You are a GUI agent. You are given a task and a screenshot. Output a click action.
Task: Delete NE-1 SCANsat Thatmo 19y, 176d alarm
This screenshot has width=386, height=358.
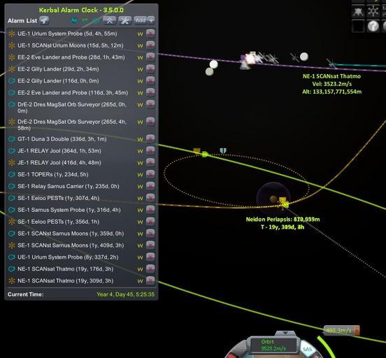pos(150,268)
